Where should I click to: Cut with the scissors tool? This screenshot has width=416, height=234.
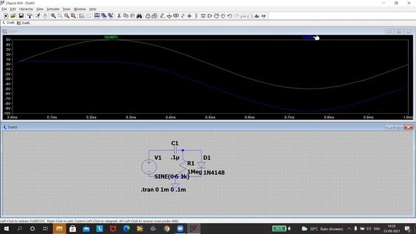pyautogui.click(x=119, y=16)
